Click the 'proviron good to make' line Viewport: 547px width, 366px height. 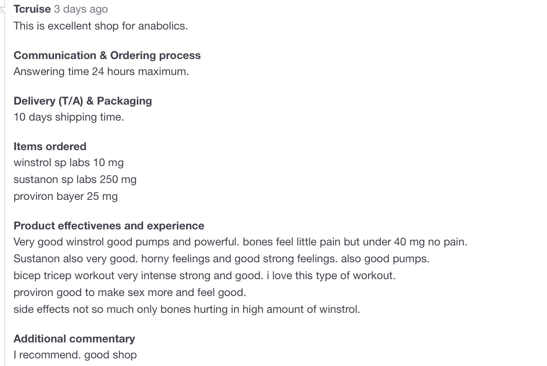130,292
